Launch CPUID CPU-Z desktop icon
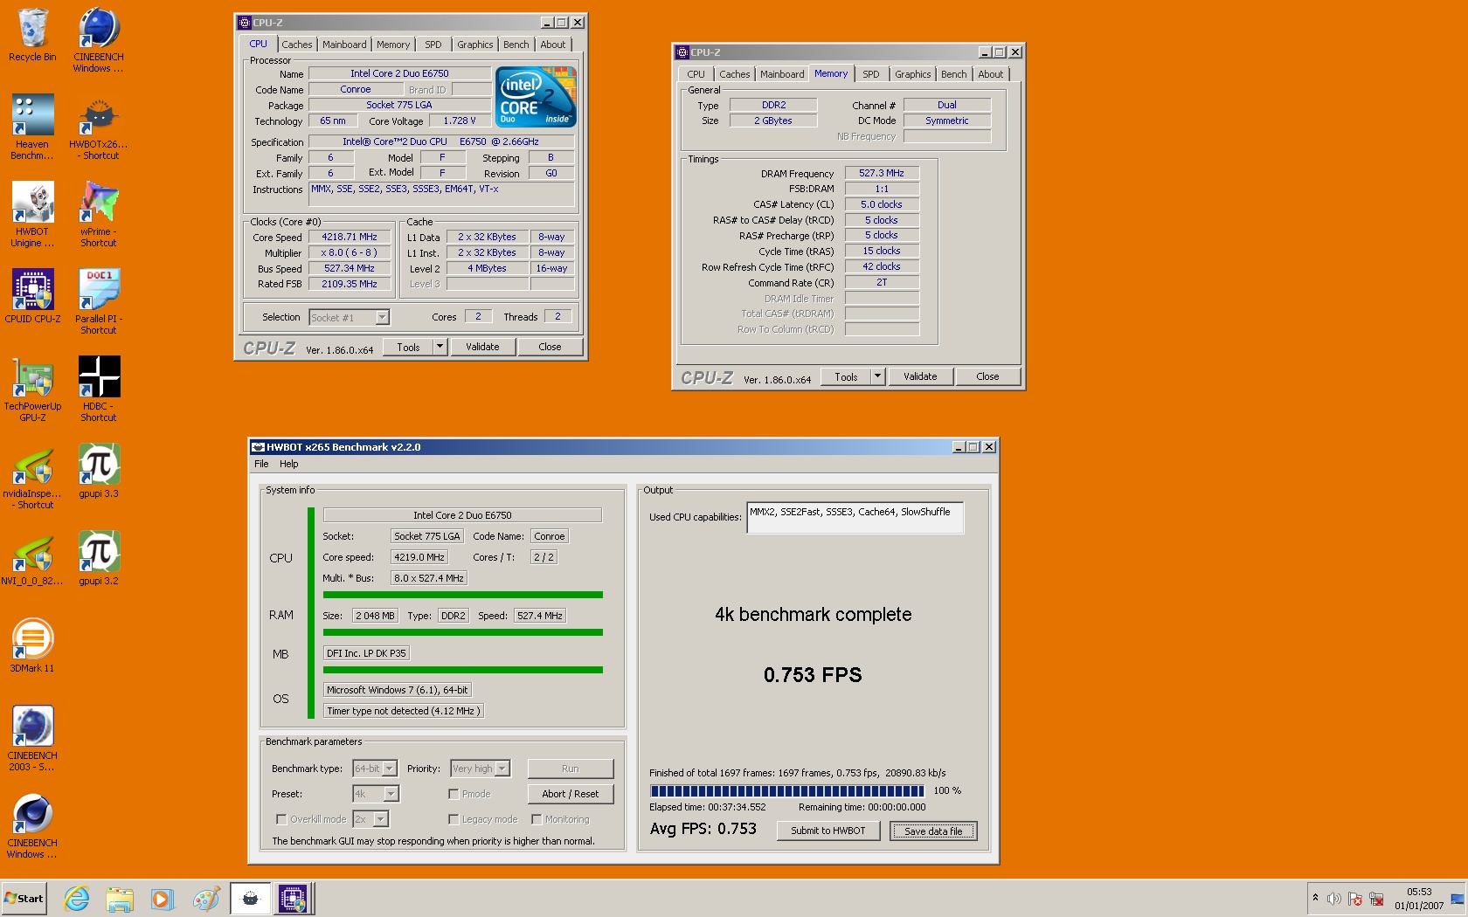This screenshot has width=1468, height=917. point(32,297)
